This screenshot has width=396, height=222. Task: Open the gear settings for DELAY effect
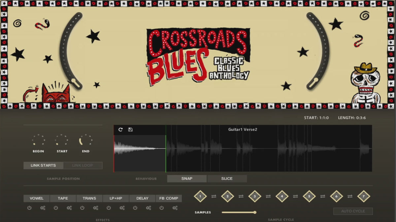coord(148,208)
